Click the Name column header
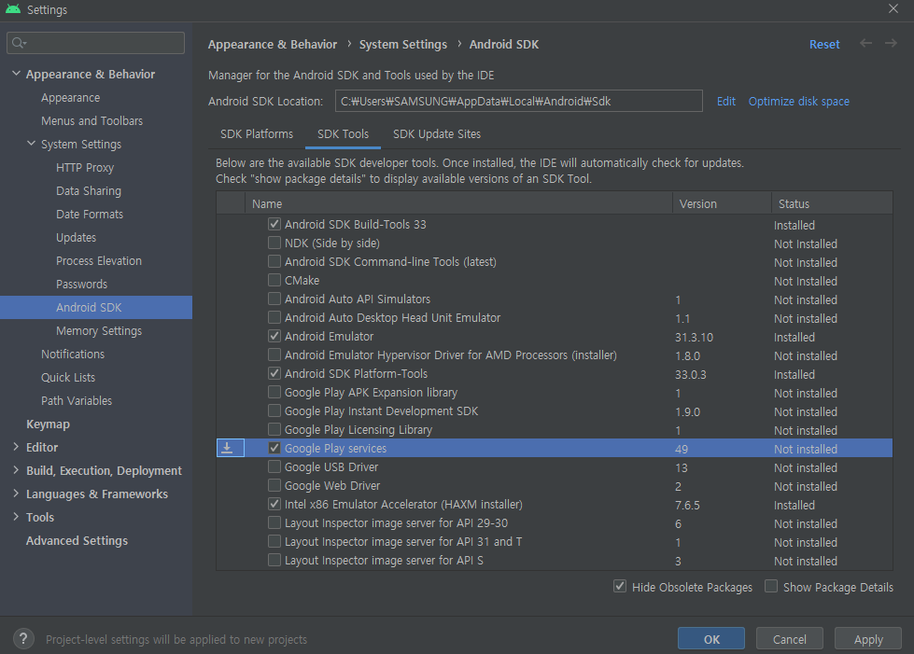Screen dimensions: 914x654 pyautogui.click(x=458, y=203)
